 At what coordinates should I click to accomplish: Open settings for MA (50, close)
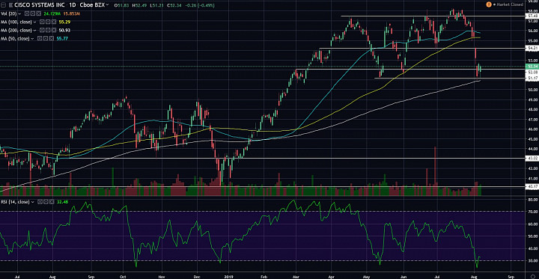coord(46,38)
